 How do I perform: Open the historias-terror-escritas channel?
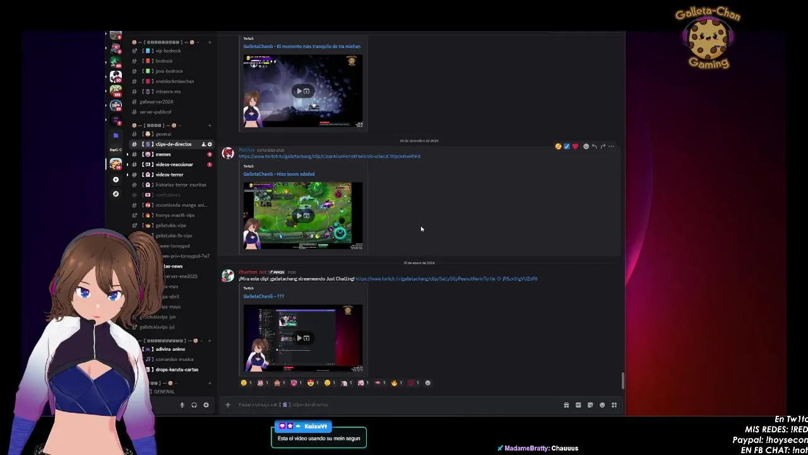coord(170,185)
